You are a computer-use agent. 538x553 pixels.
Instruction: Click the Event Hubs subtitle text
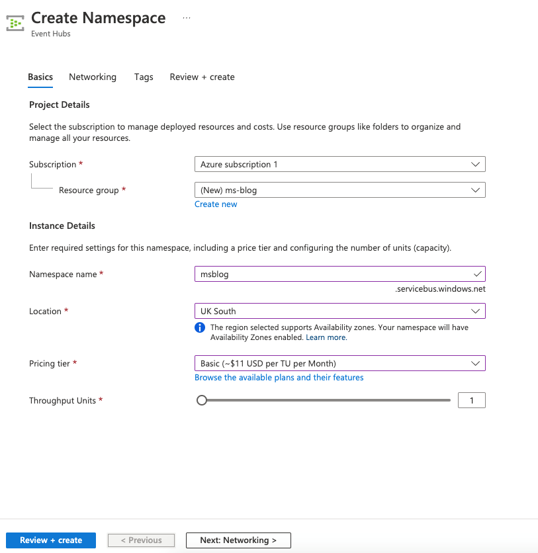click(51, 34)
